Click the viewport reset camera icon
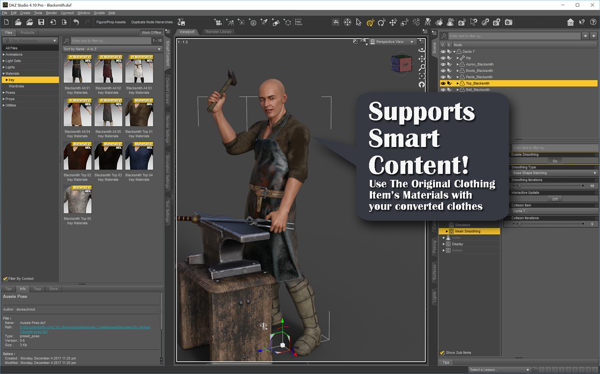This screenshot has height=374, width=600. [422, 85]
